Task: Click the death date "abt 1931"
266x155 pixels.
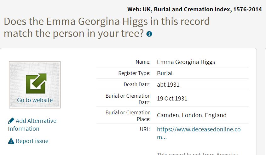Action: (x=168, y=84)
